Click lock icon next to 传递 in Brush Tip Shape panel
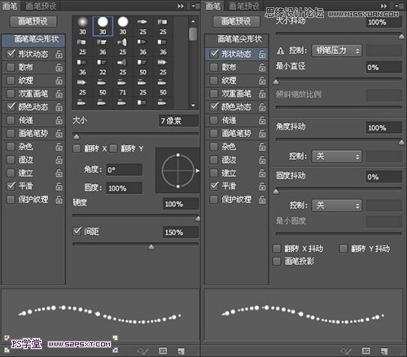 [x=59, y=120]
